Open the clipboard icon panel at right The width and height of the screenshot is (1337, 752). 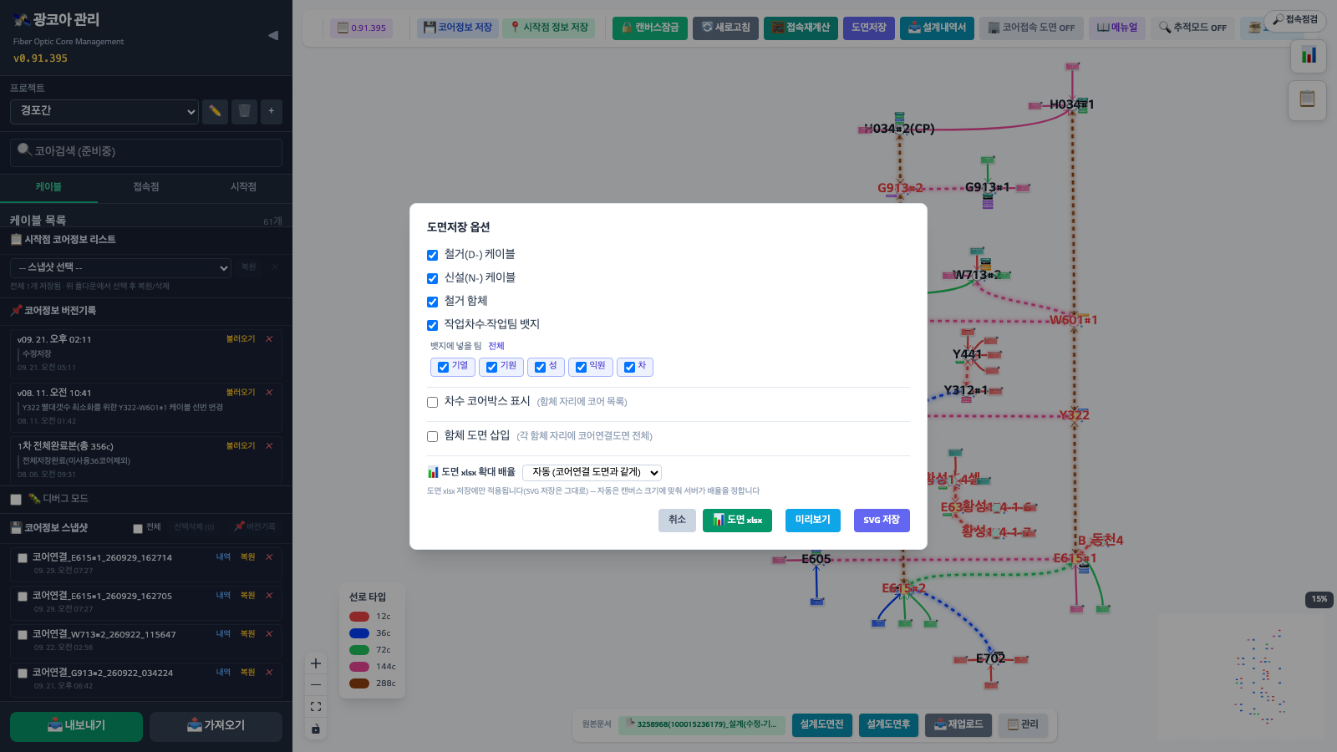1308,99
